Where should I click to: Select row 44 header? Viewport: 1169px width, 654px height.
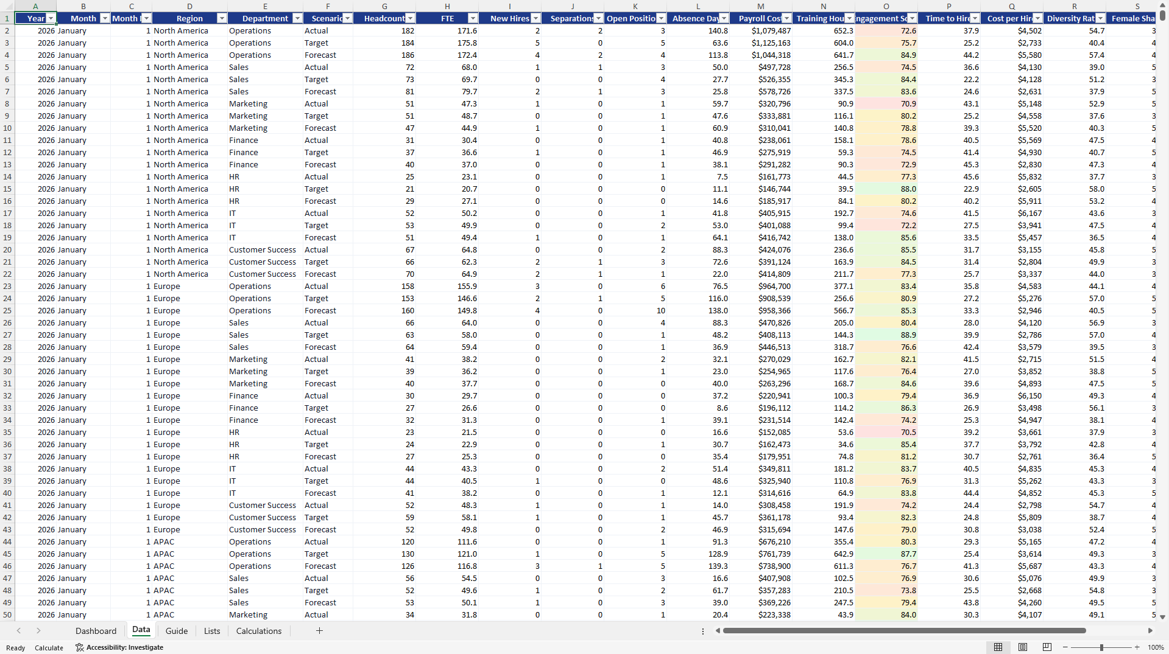7,541
